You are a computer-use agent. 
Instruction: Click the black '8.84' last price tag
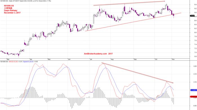pyautogui.click(x=192, y=16)
